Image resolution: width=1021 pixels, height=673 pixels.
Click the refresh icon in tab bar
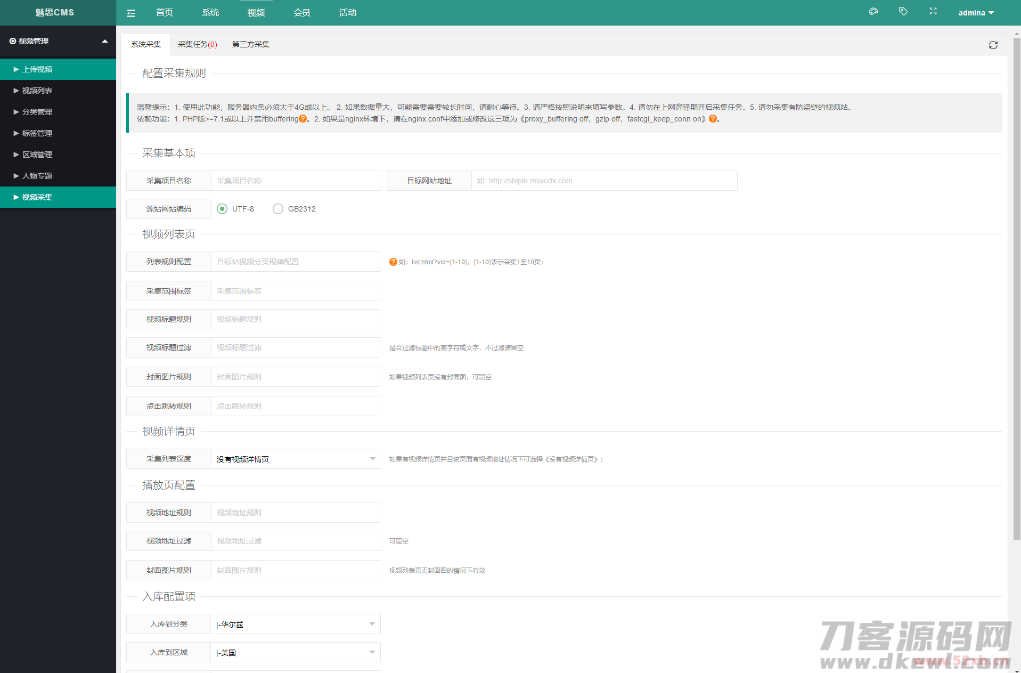(993, 45)
